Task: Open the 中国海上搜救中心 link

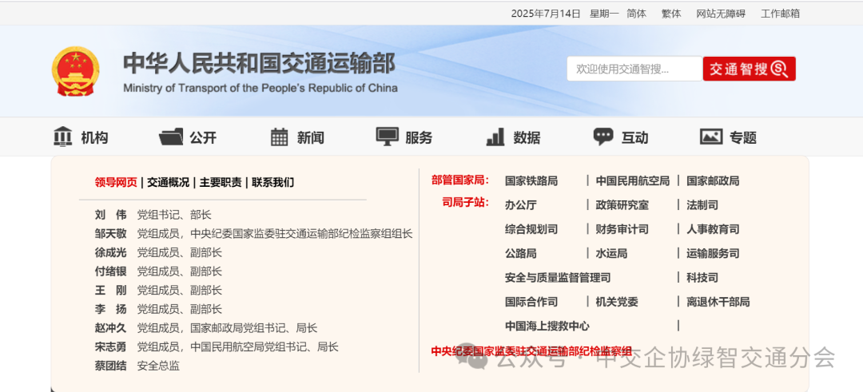Action: click(547, 326)
